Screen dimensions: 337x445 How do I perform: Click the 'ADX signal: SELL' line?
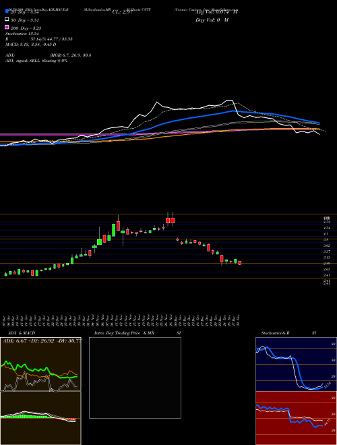(36, 61)
